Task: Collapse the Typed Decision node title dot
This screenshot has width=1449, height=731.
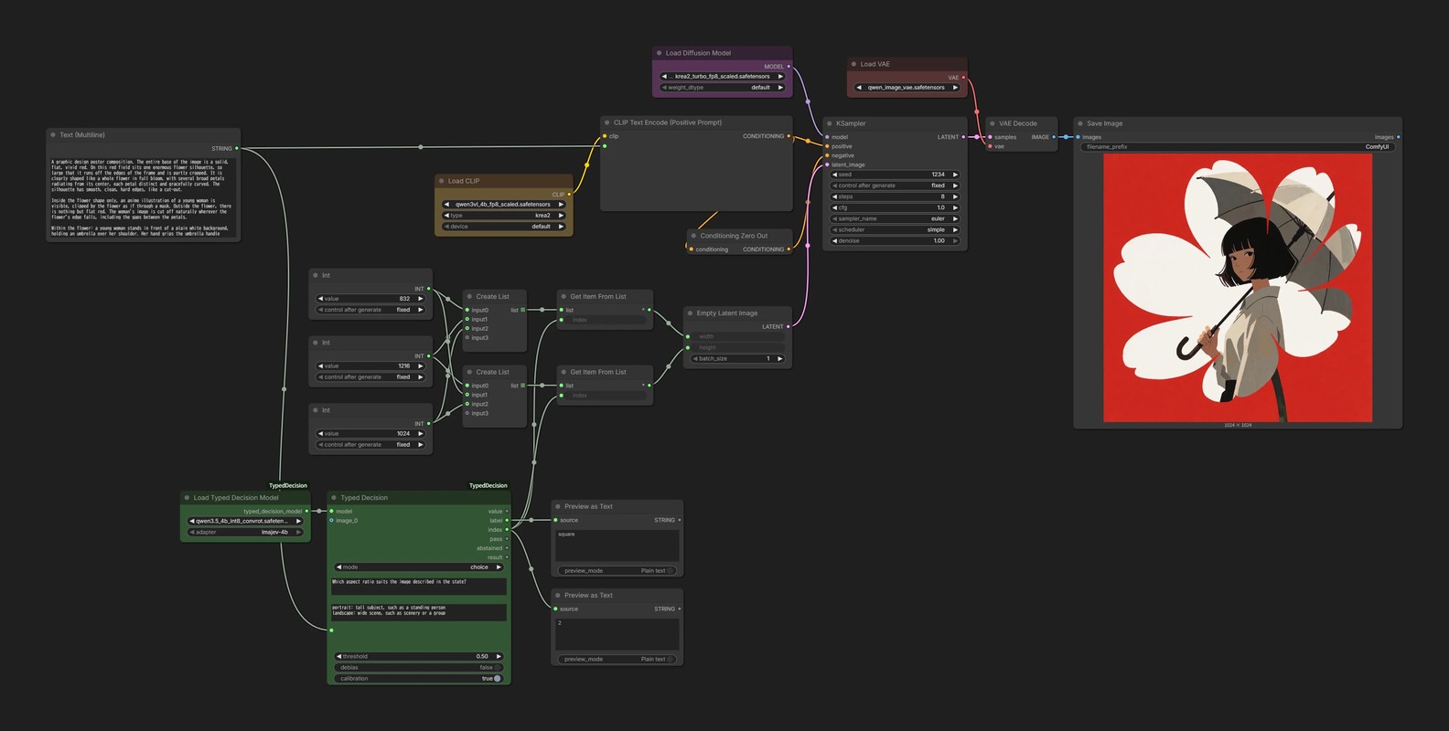Action: [x=334, y=498]
